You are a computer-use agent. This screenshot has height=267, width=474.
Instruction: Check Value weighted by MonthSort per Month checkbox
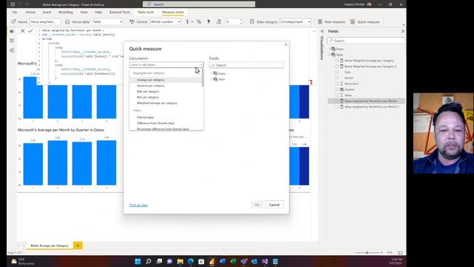coord(337,101)
